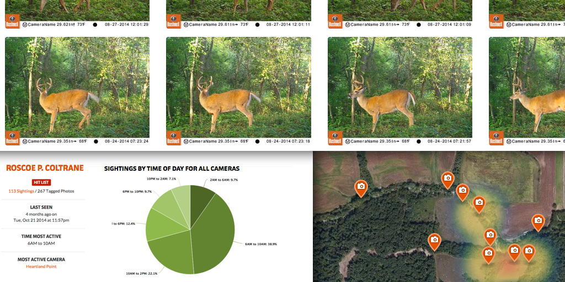Click the easternmost camera marker by the field edge
This screenshot has width=565, height=282.
click(538, 222)
